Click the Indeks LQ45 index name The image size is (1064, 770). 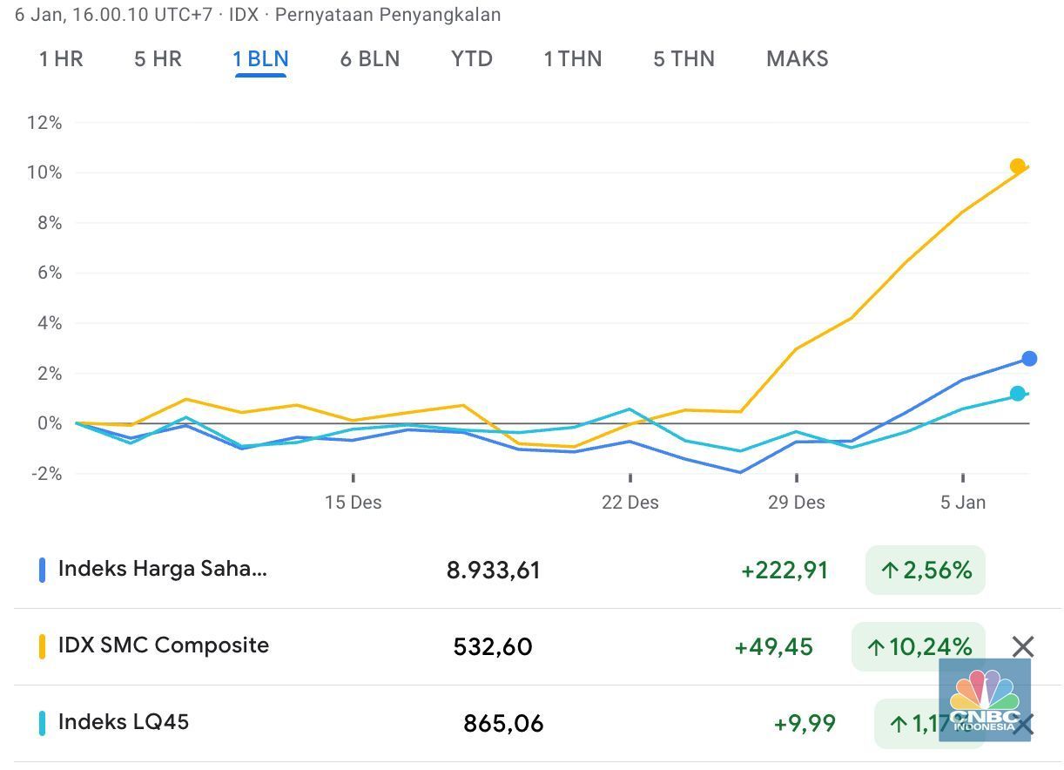tap(123, 722)
